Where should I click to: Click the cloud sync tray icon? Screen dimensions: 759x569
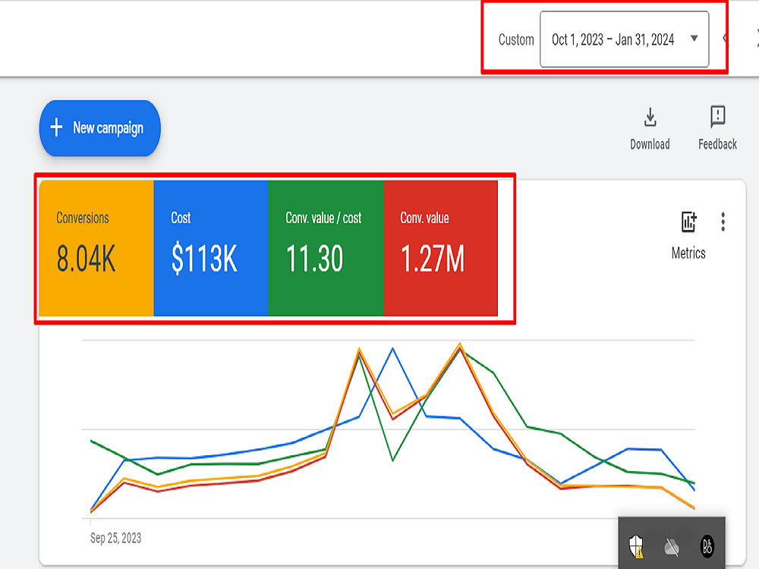(x=672, y=547)
